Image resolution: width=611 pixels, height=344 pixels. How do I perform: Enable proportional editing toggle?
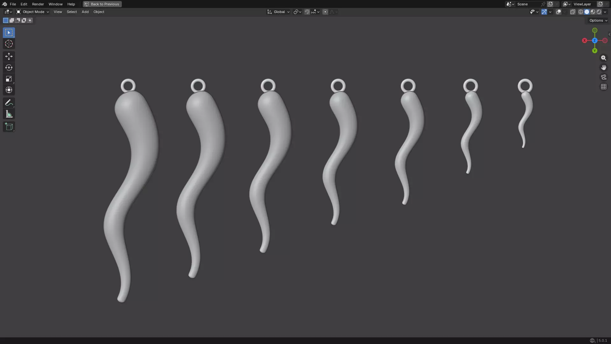[325, 12]
